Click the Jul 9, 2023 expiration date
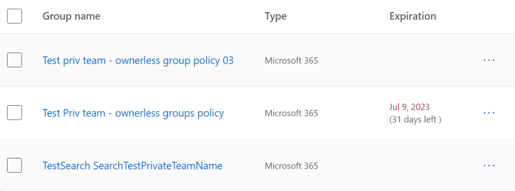515x191 pixels. point(409,107)
